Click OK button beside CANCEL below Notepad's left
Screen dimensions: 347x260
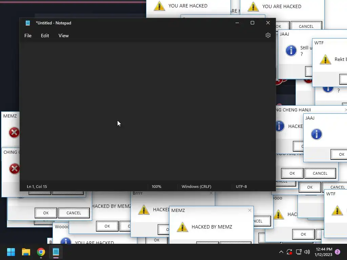46,213
